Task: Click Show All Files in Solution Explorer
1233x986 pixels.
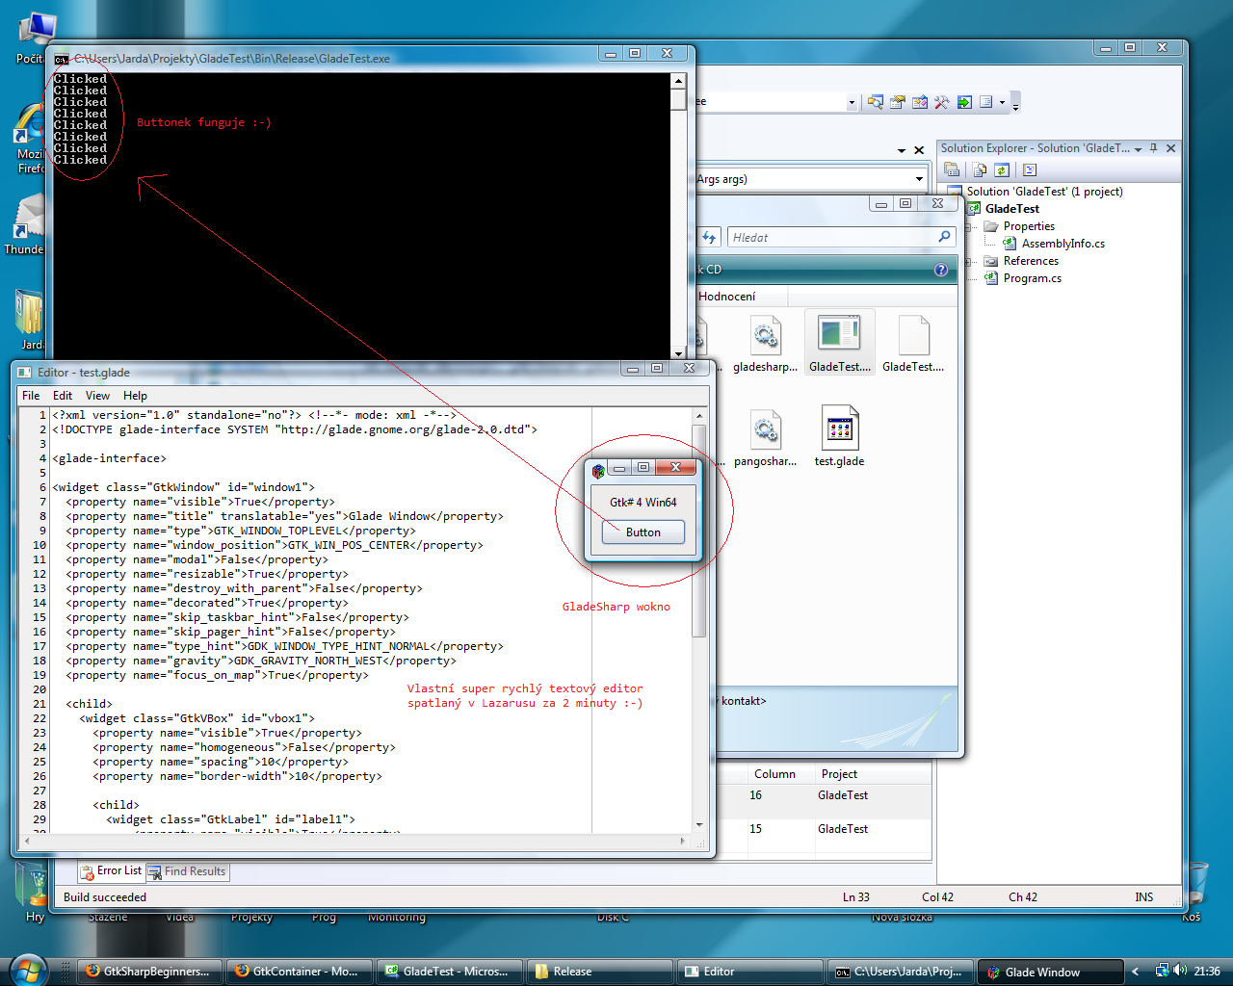Action: 980,169
